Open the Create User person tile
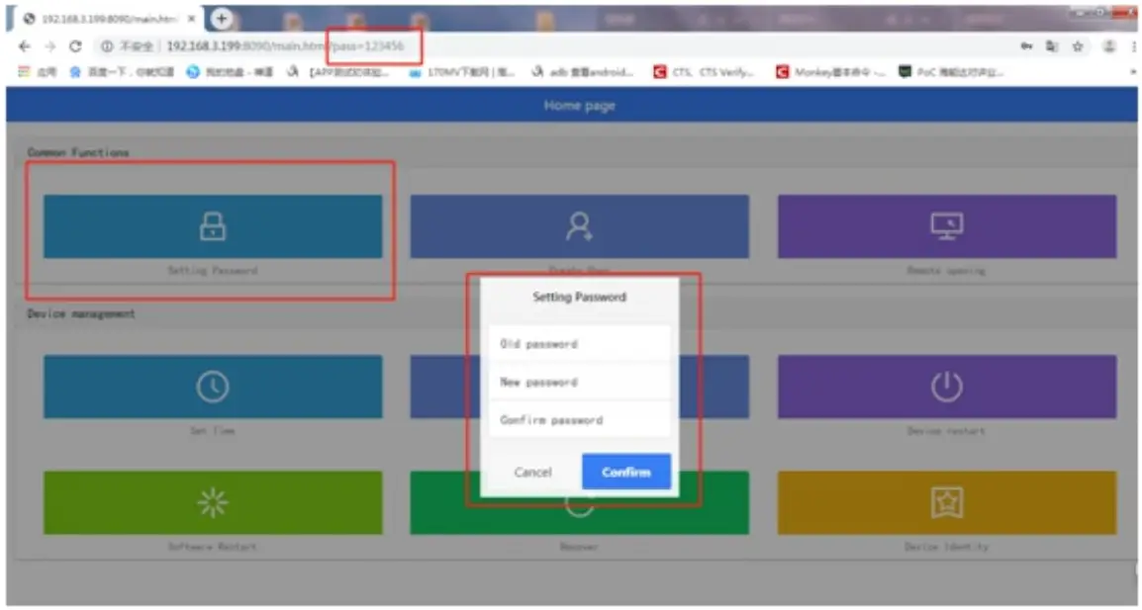The image size is (1142, 610). [579, 226]
